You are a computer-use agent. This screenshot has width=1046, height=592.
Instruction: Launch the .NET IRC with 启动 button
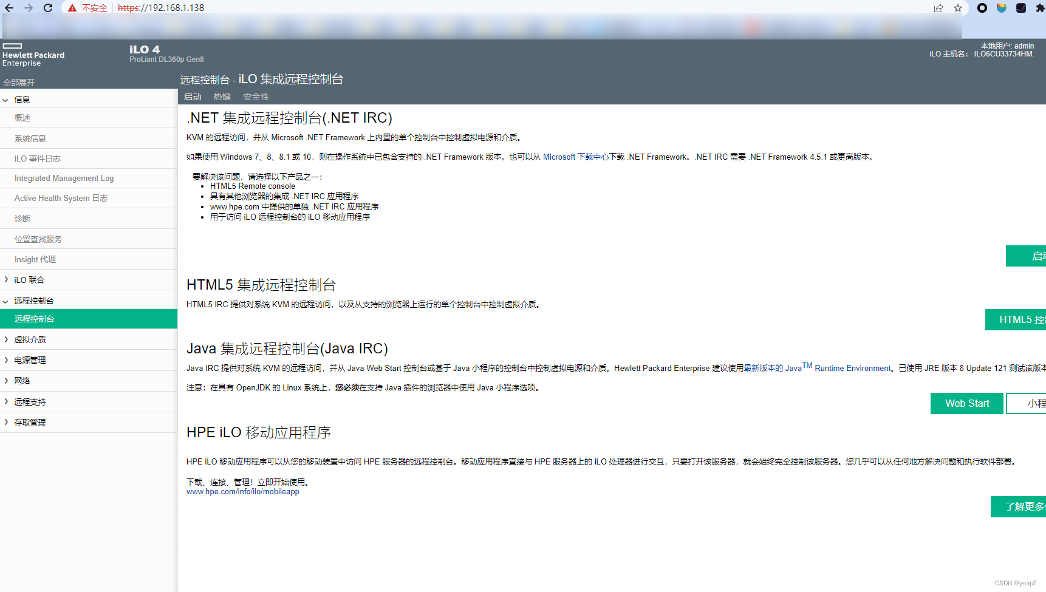click(1026, 256)
